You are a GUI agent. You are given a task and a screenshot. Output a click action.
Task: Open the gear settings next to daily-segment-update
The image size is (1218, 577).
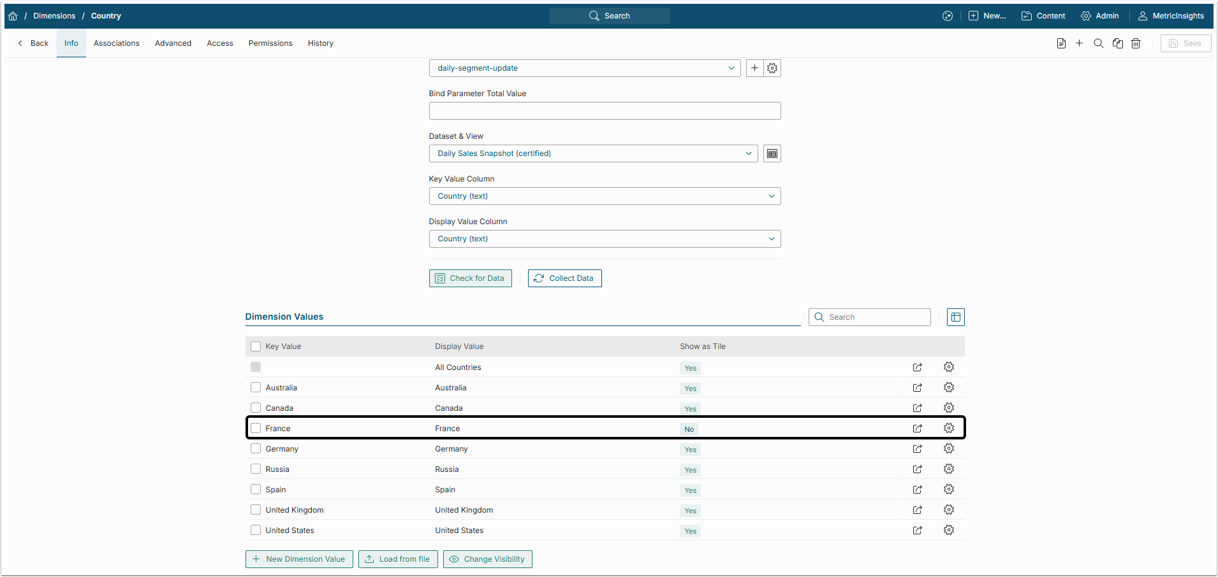coord(772,68)
